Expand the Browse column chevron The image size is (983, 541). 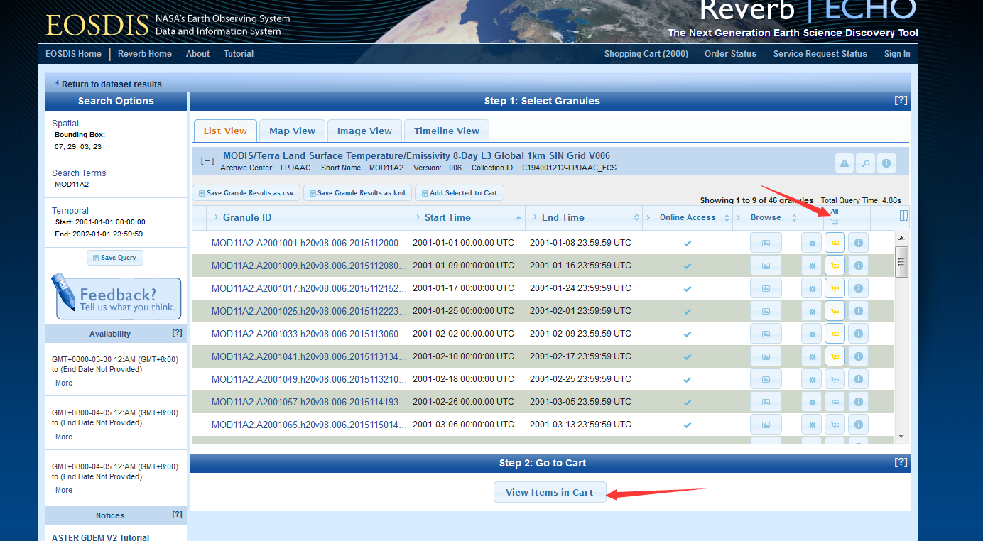[739, 217]
